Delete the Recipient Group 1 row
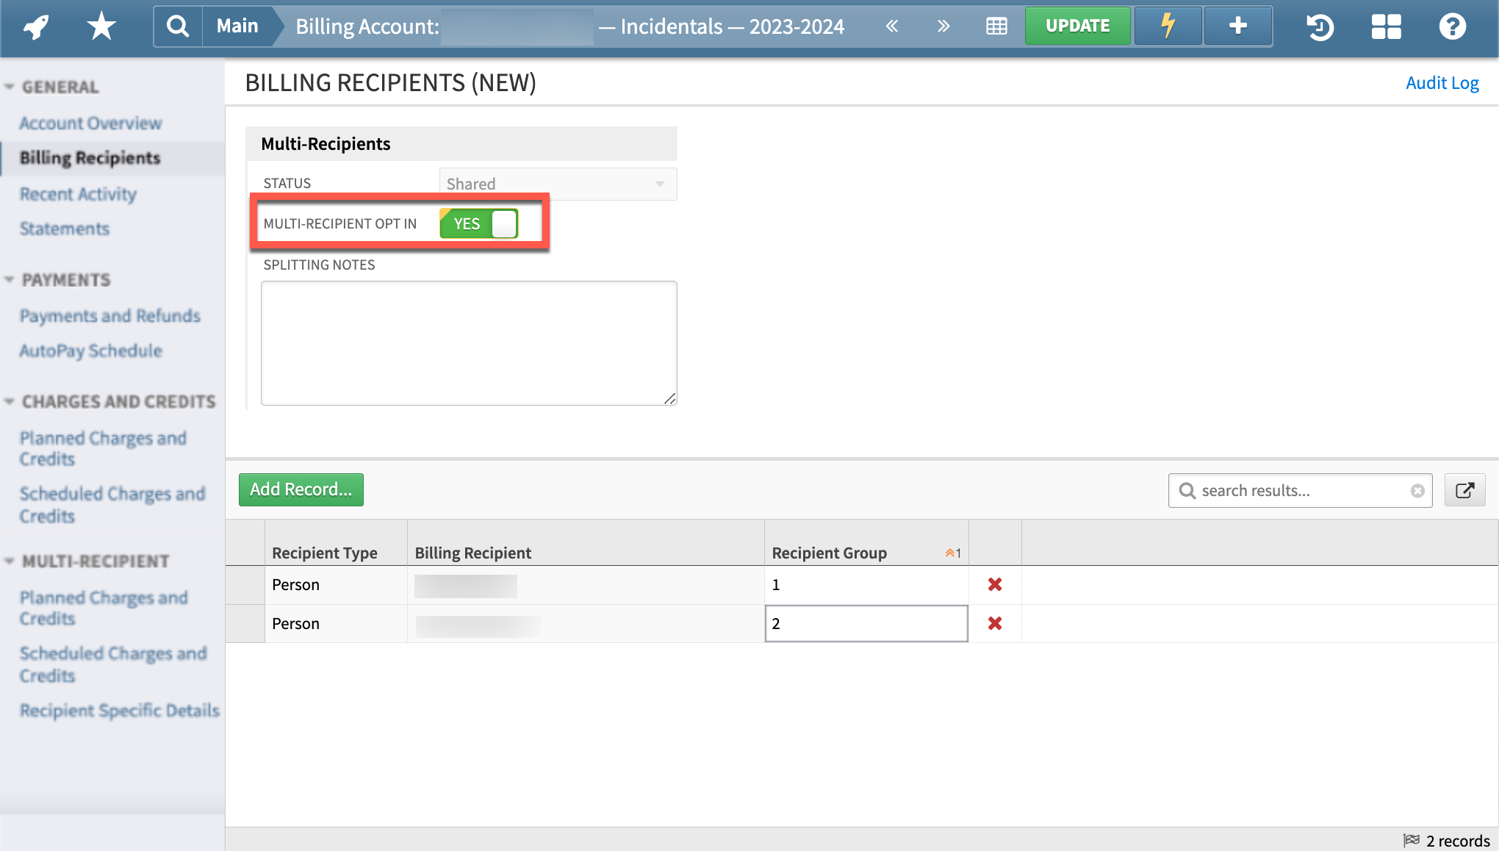 [995, 584]
